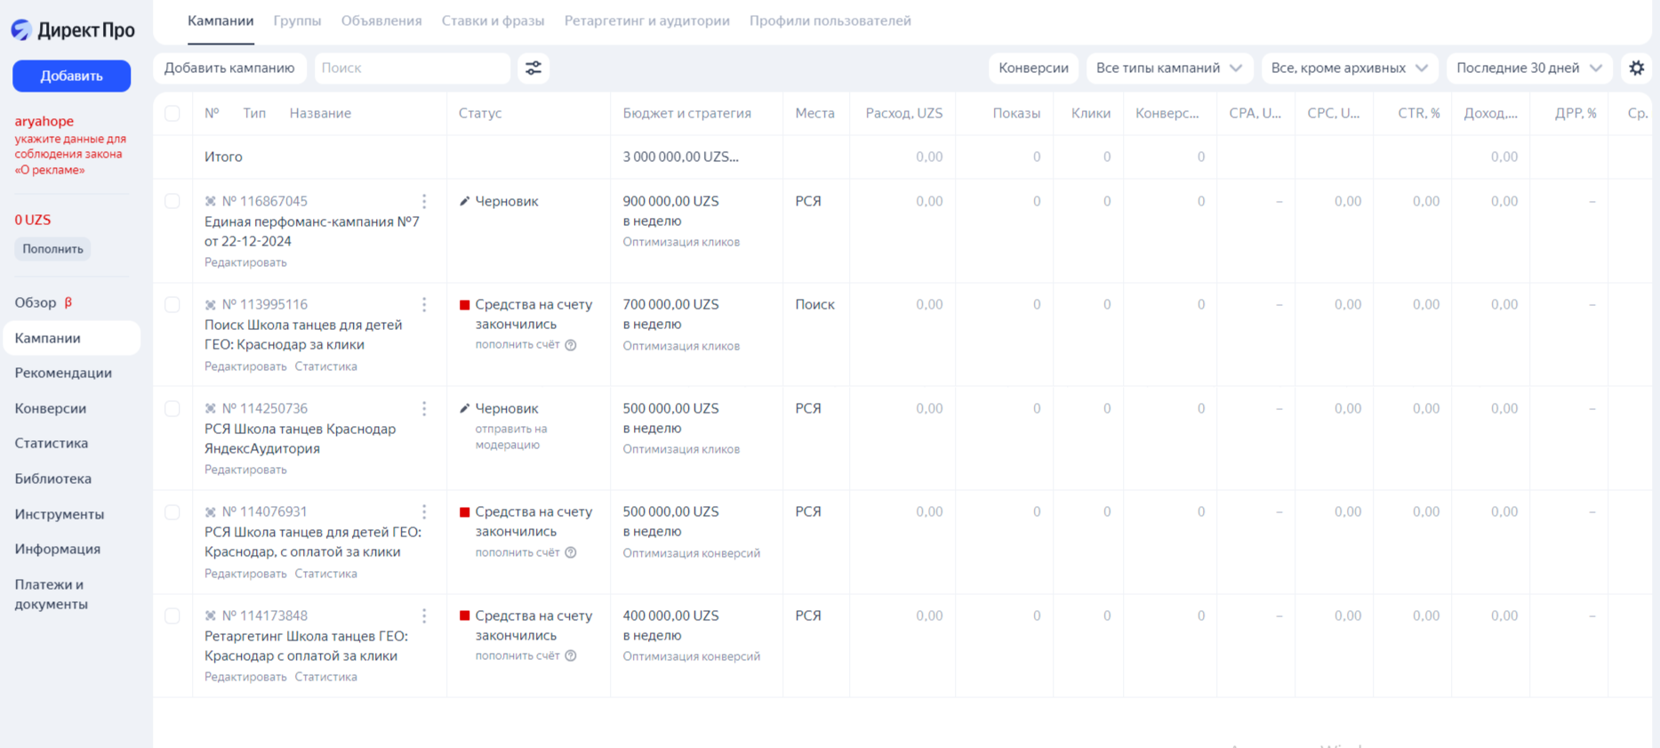Open three-dot menu for campaign 113995116

click(424, 305)
